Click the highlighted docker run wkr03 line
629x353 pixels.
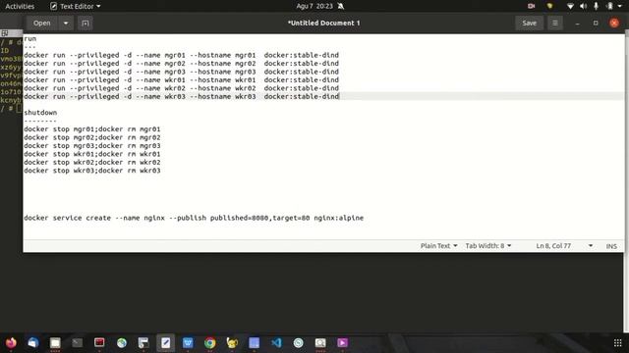point(181,96)
